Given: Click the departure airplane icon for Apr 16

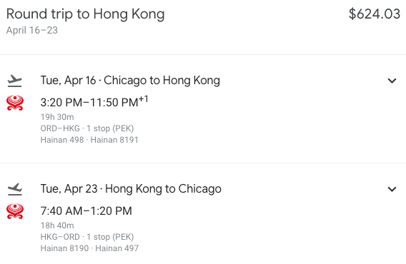Looking at the screenshot, I should coord(15,81).
